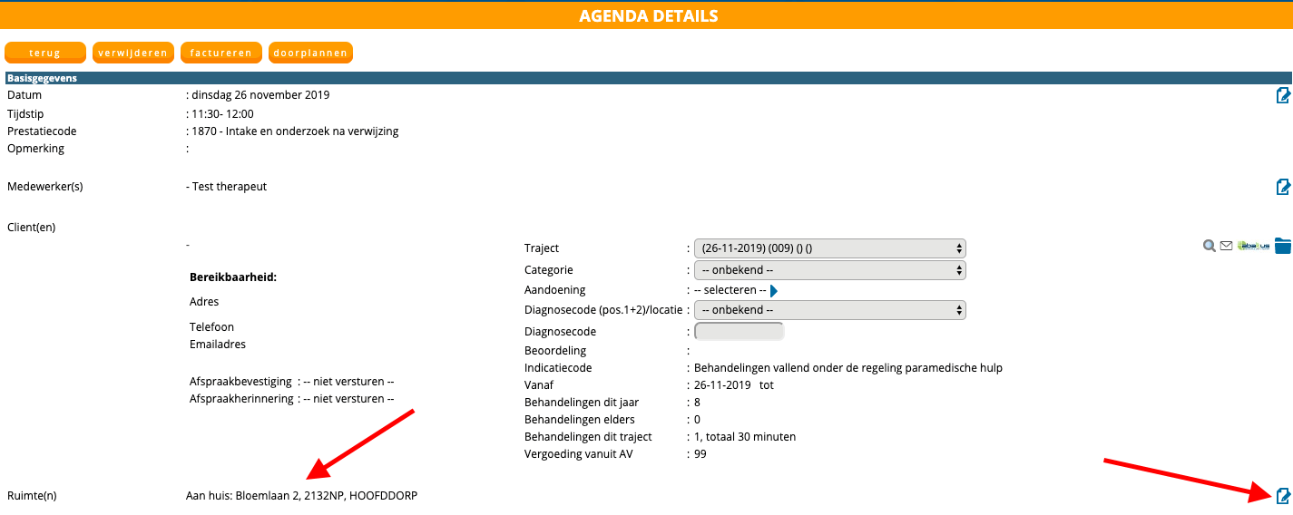Edit the Medewerker(s) assignment
1293x515 pixels.
1283,187
